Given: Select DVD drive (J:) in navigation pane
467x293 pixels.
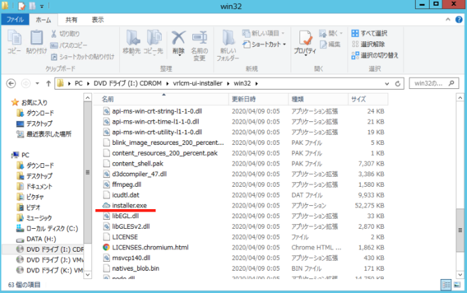Looking at the screenshot, I should coord(49,260).
